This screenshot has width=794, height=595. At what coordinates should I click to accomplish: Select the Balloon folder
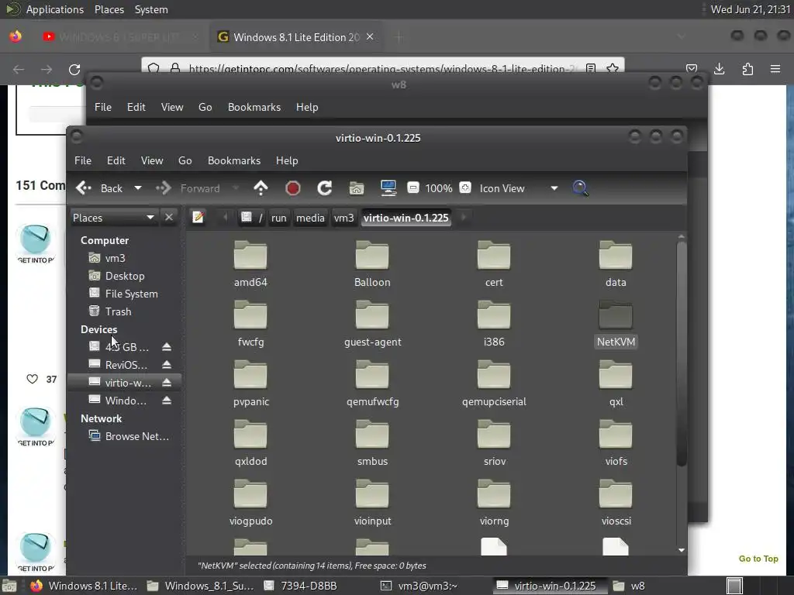(372, 263)
